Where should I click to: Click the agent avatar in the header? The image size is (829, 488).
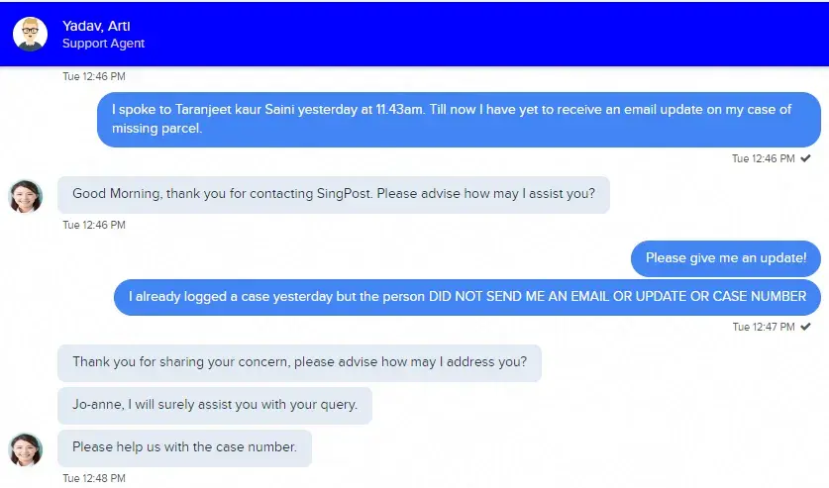pos(30,34)
